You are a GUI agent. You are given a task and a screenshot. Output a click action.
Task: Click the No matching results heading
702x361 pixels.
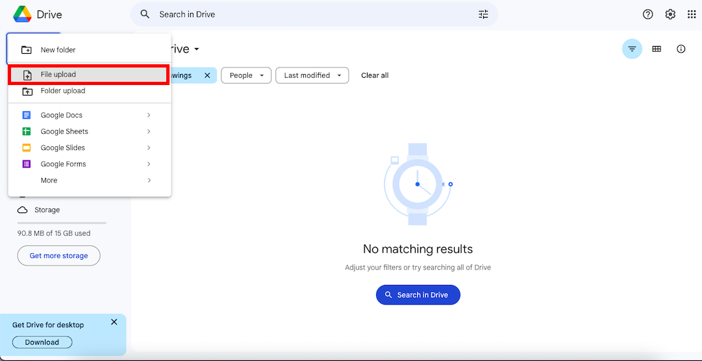[418, 249]
